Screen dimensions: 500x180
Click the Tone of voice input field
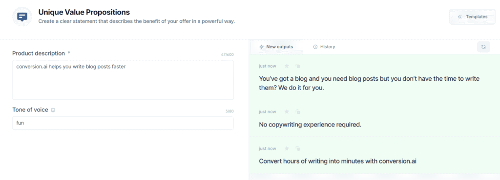pyautogui.click(x=123, y=123)
